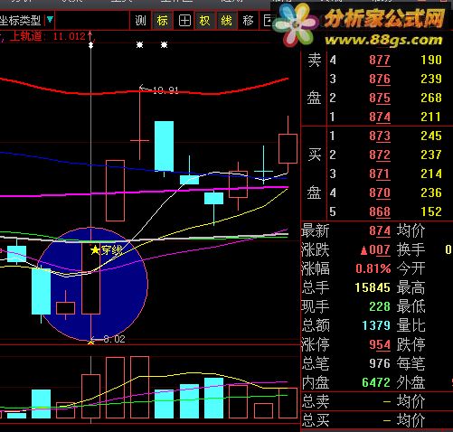Screen dimensions: 453x432
Task: Click the 坐标类型 label
Action: (x=21, y=21)
